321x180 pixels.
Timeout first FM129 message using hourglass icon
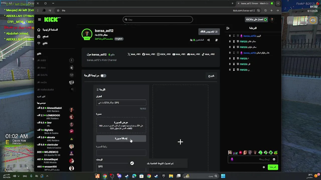[x=234, y=41]
